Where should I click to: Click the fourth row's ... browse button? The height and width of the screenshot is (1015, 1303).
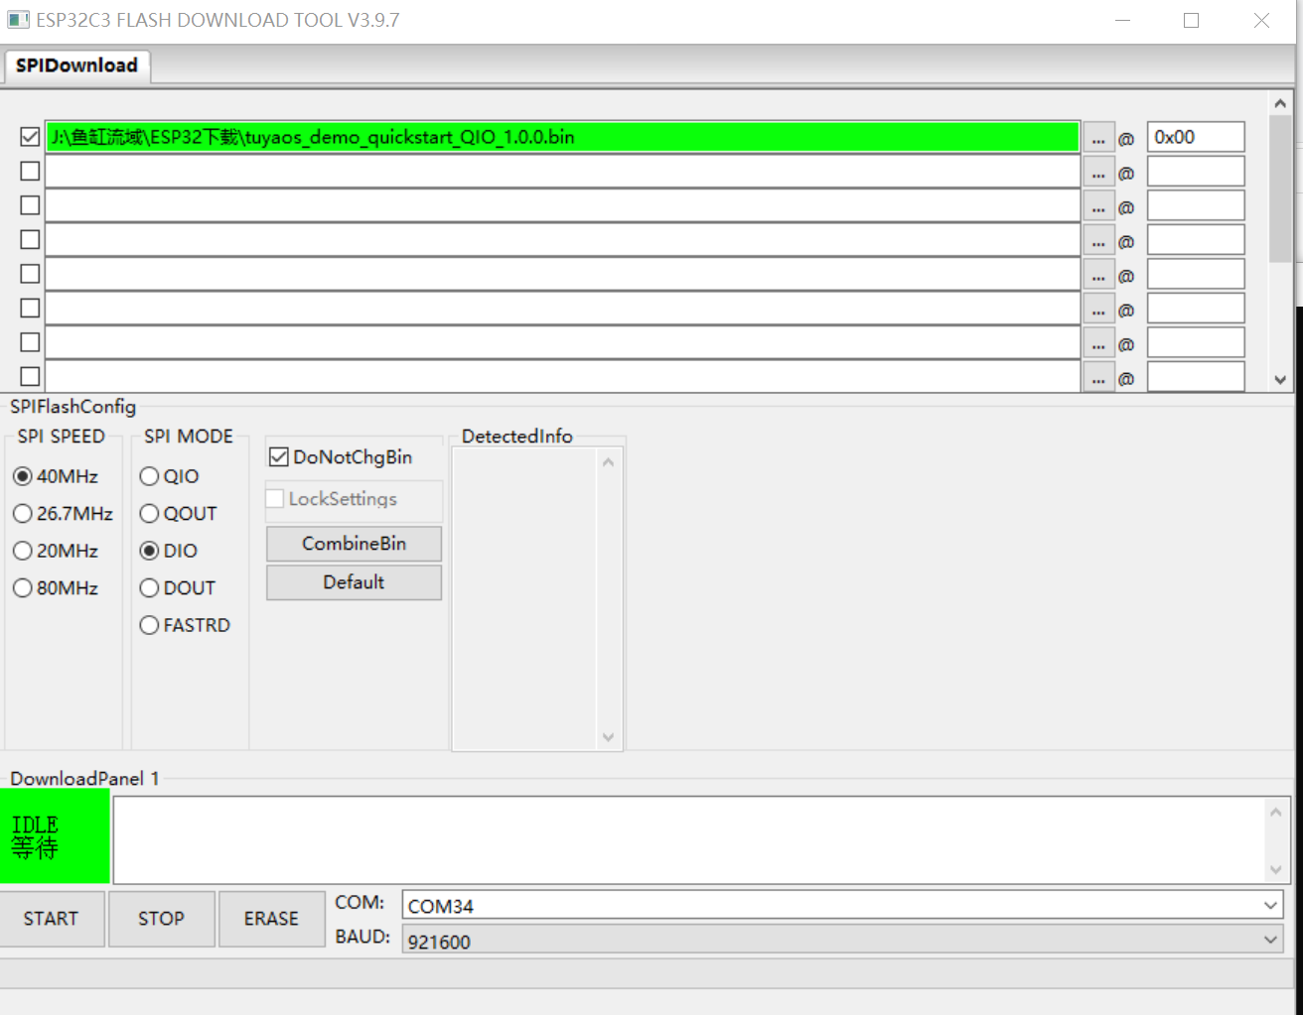tap(1098, 241)
